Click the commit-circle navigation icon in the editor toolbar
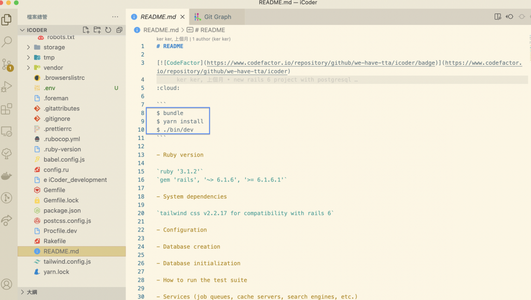This screenshot has width=531, height=300. pos(522,17)
